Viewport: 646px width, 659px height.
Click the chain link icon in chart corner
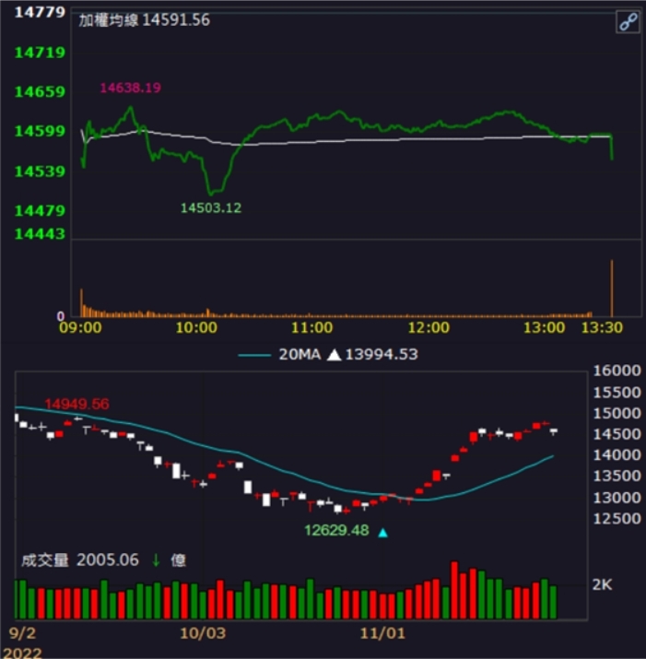click(628, 21)
